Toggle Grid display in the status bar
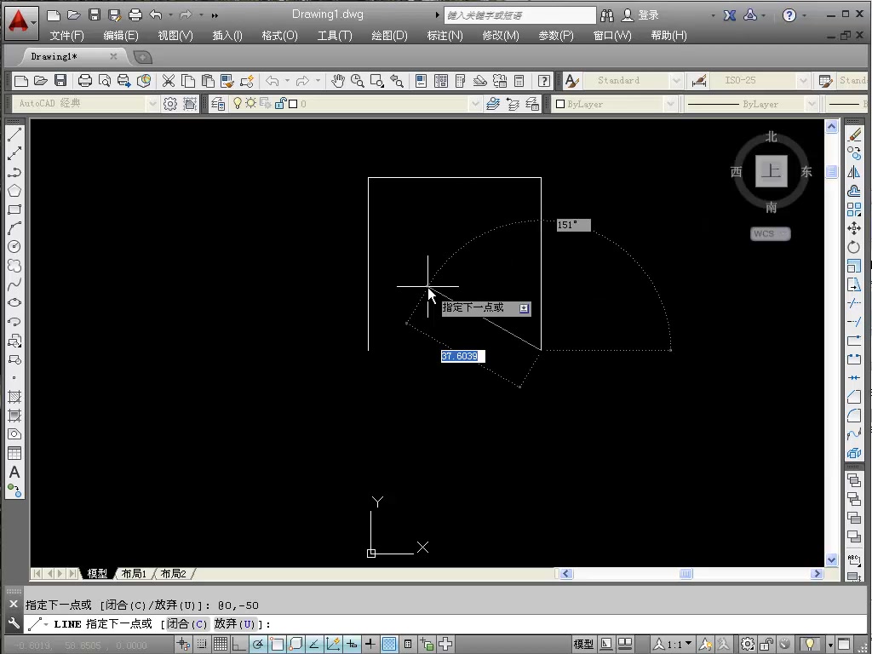The height and width of the screenshot is (654, 872). [x=221, y=644]
